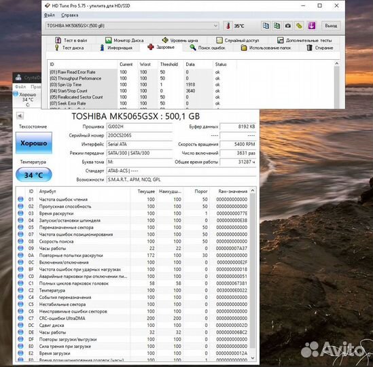Select the Spin Up Time row
Image resolution: width=373 pixels, height=367 pixels.
(143, 84)
